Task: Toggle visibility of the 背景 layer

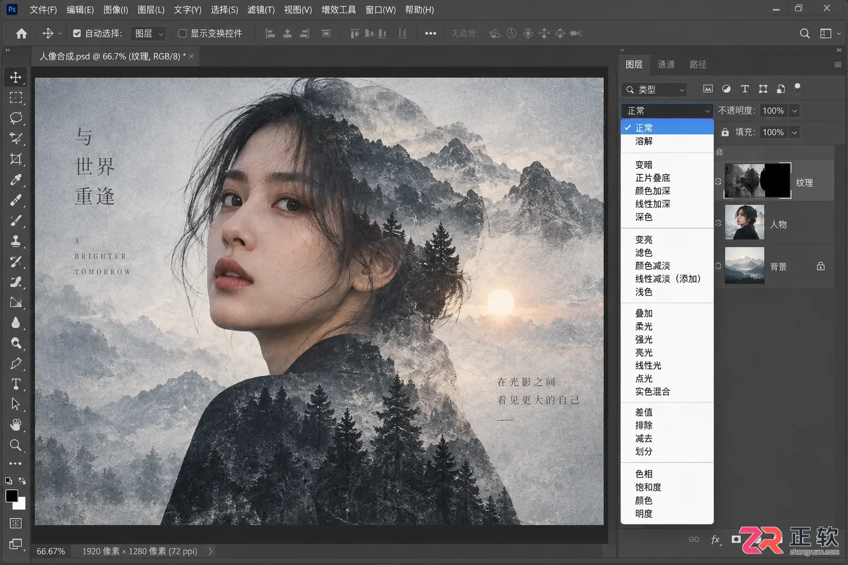Action: pos(718,266)
